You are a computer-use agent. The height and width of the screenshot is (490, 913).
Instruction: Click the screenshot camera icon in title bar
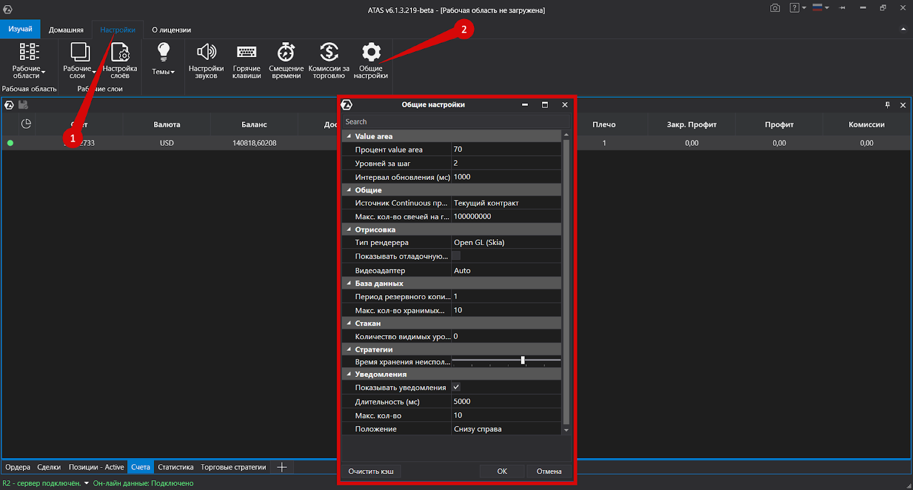point(775,8)
